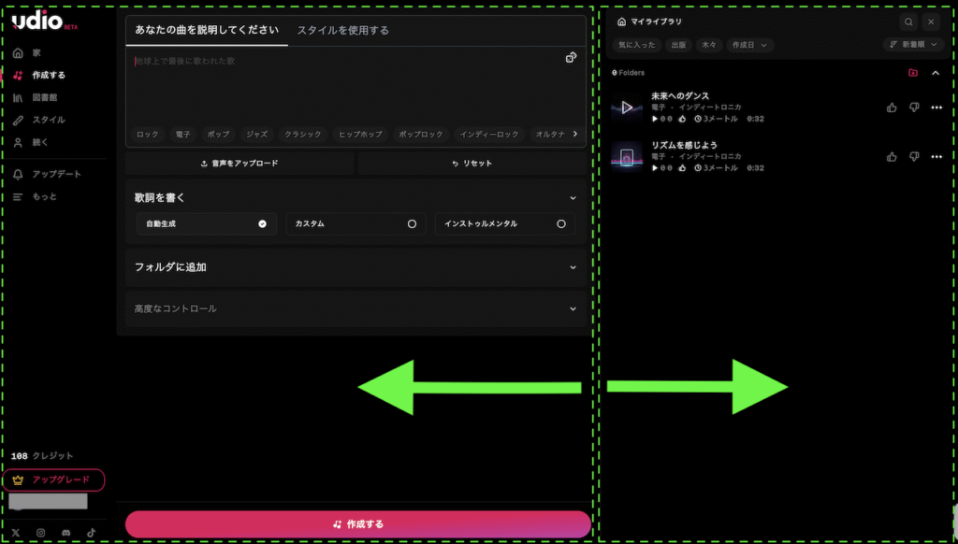Viewport: 958px width, 544px height.
Task: Click the new folder icon beside Folders
Action: (x=913, y=73)
